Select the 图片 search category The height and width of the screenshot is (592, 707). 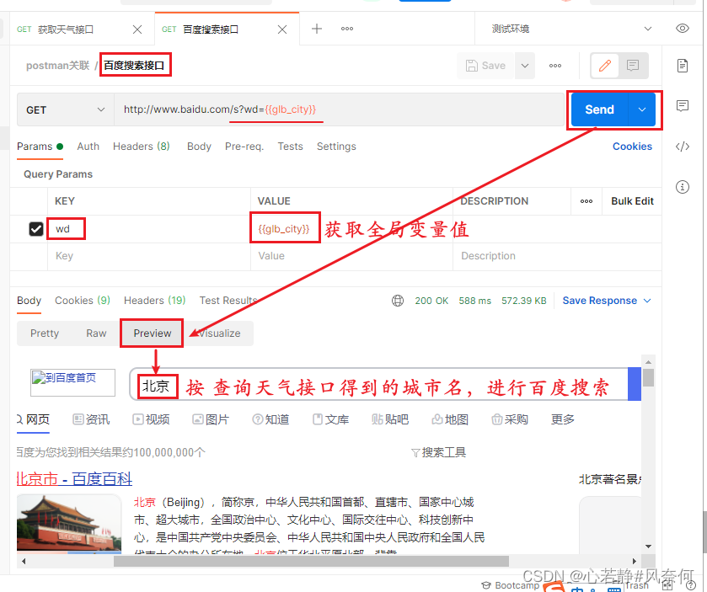point(211,419)
